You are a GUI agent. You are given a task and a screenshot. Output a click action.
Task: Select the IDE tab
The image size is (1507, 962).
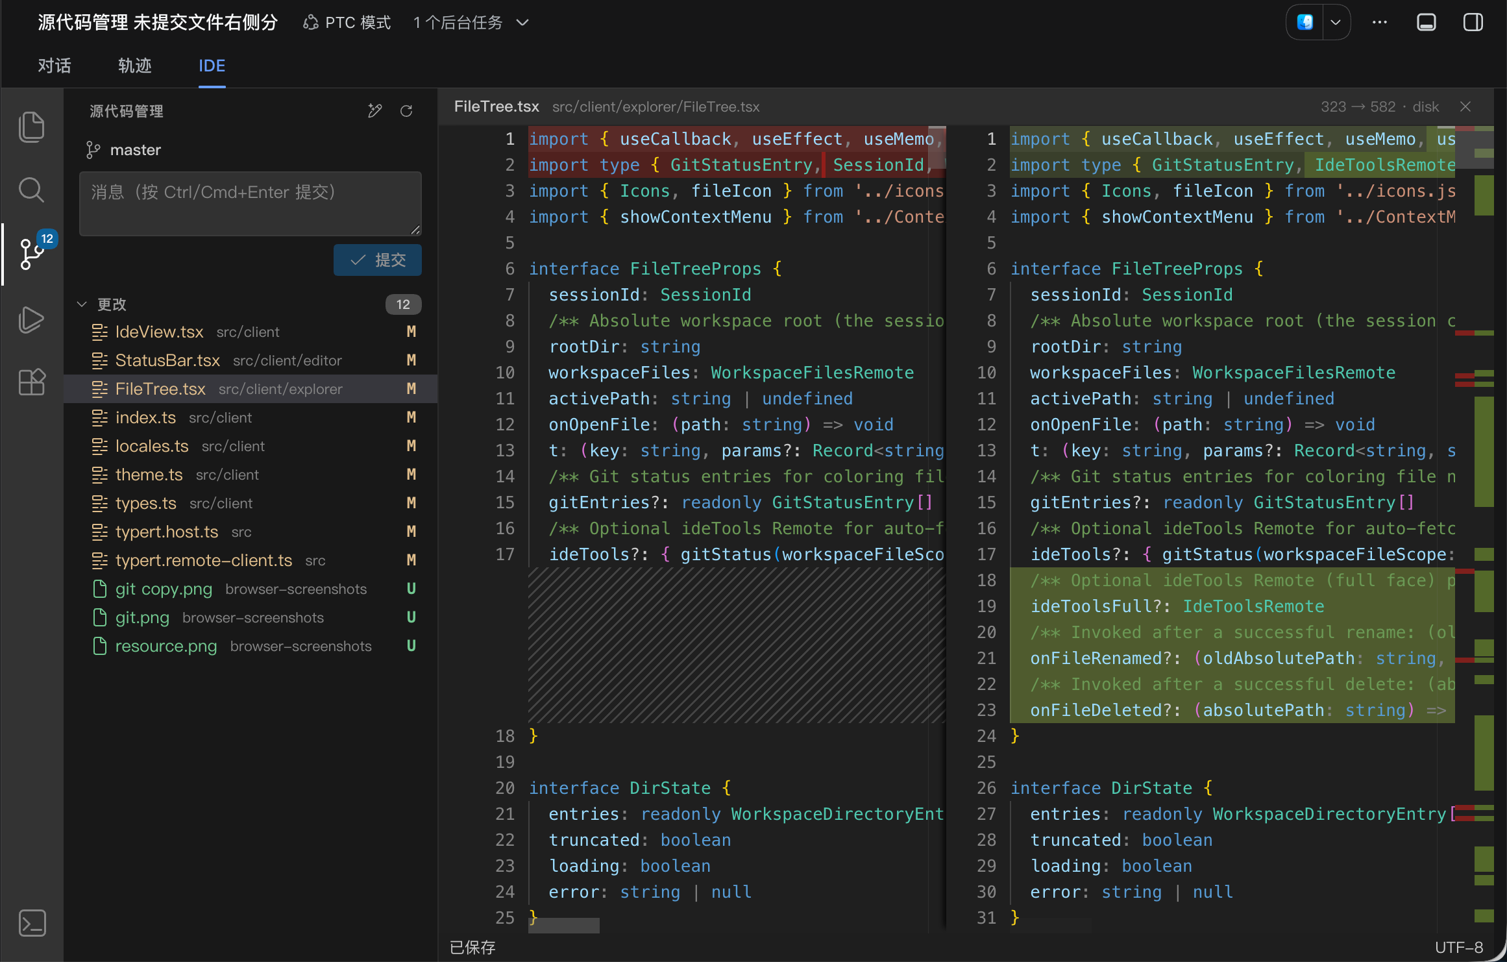tap(212, 66)
